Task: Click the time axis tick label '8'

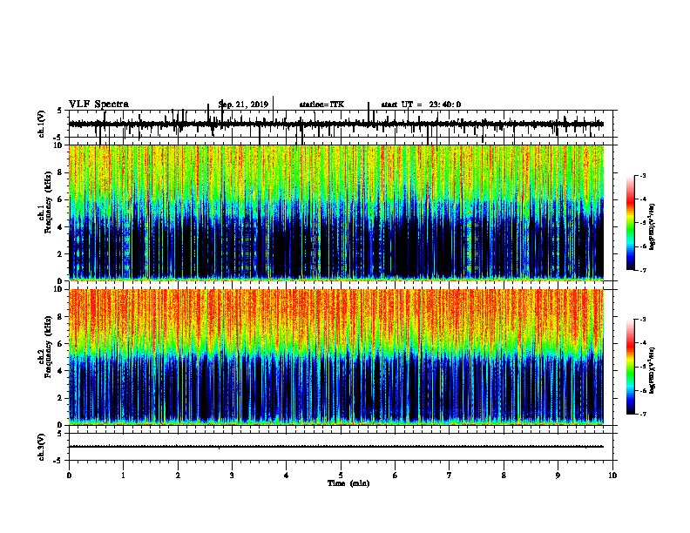Action: coord(504,476)
